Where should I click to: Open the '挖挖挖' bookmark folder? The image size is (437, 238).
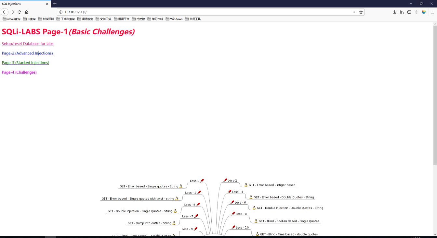coord(138,19)
